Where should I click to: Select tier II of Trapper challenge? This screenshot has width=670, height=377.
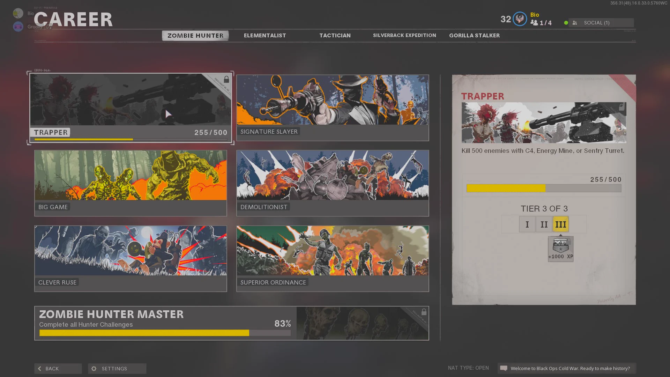(544, 224)
